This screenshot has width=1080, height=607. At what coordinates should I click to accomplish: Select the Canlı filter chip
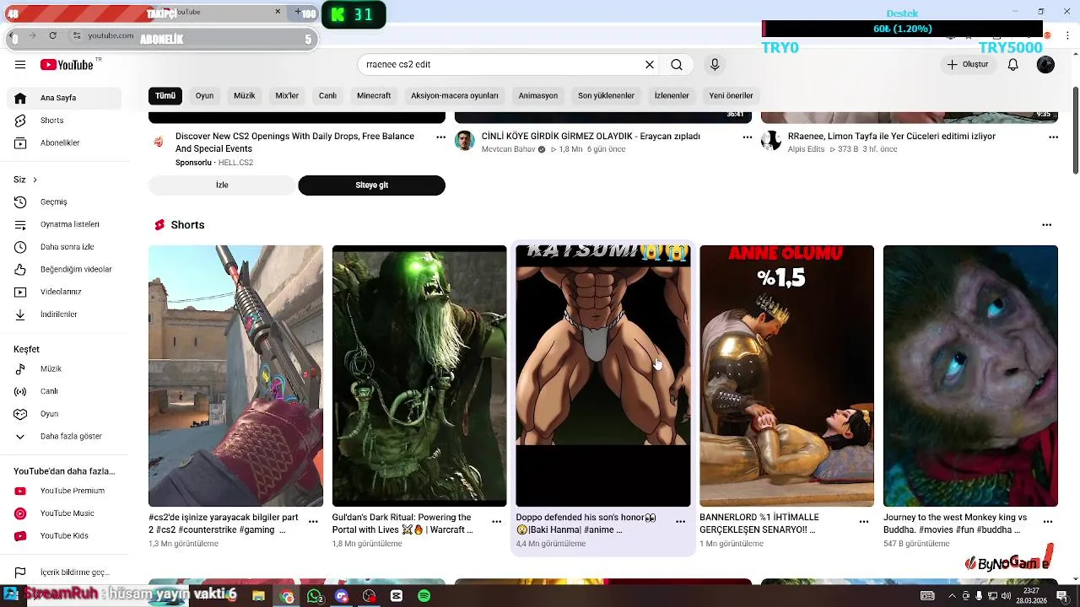327,96
